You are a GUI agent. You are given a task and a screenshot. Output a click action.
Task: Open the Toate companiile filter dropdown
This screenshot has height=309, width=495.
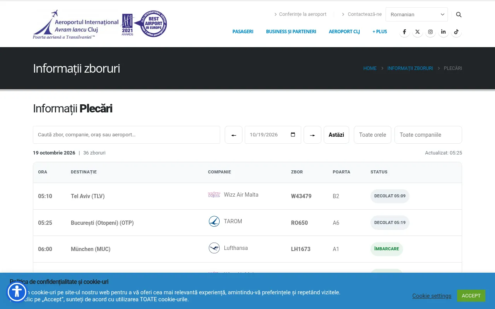coord(428,135)
